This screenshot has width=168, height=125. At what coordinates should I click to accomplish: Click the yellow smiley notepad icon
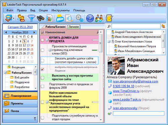click(x=109, y=18)
